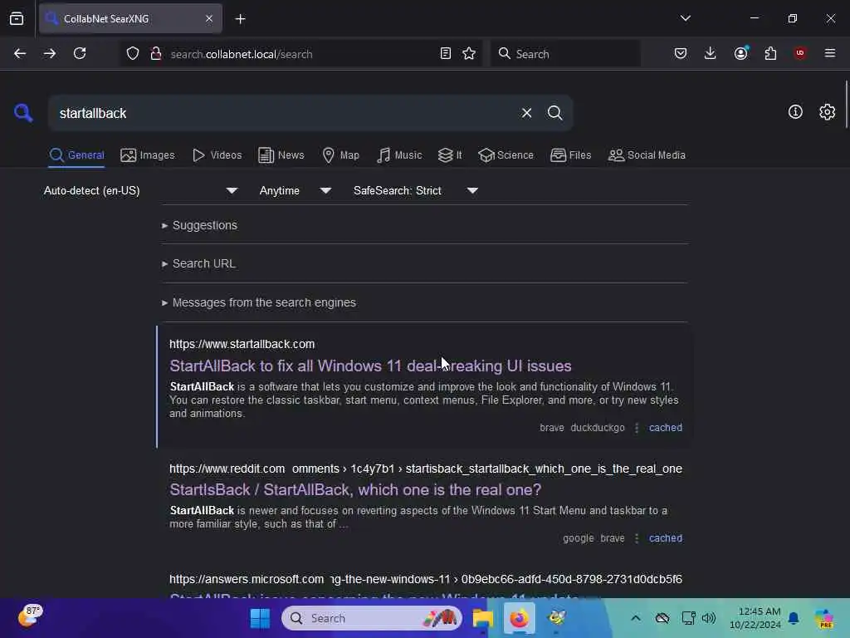Open the taskbar clock 12:45 AM
The height and width of the screenshot is (638, 850).
(x=755, y=618)
